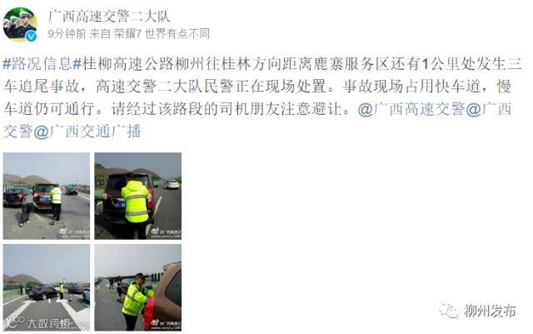Open photo of black car across the lane
533x334 pixels.
tap(47, 287)
